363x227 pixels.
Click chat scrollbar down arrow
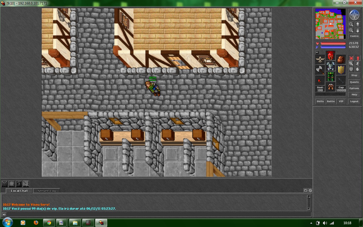[x=309, y=209]
